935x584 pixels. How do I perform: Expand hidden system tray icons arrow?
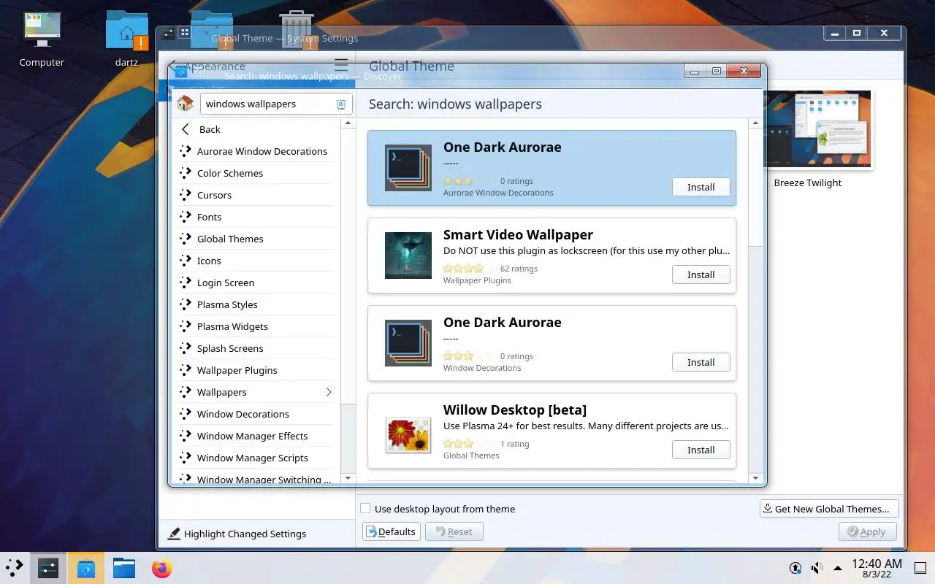click(x=838, y=568)
